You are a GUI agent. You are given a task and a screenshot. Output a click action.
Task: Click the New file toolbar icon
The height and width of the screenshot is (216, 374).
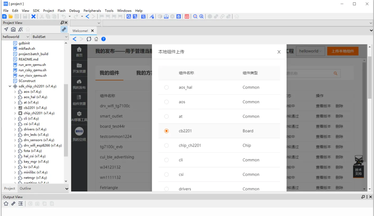point(4,17)
